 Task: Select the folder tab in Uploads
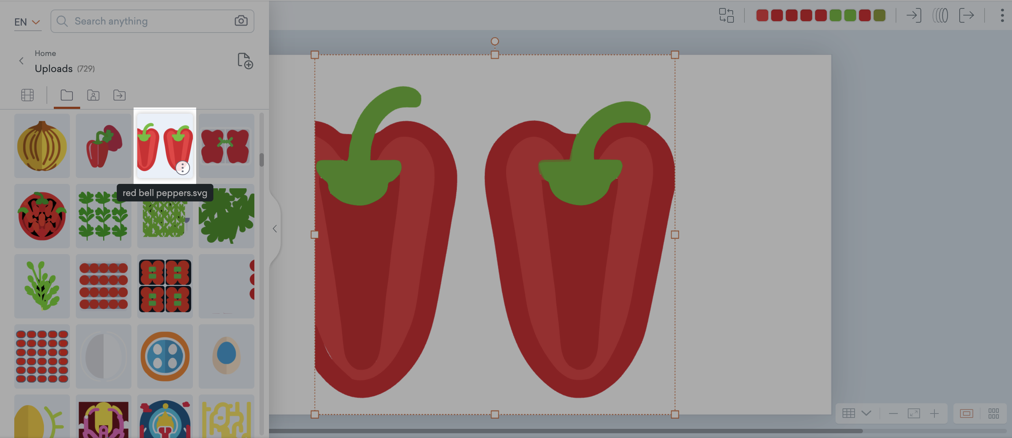[66, 95]
